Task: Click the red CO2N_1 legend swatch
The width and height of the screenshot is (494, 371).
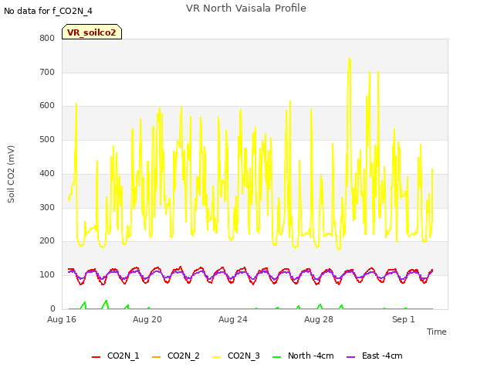Action: point(96,357)
